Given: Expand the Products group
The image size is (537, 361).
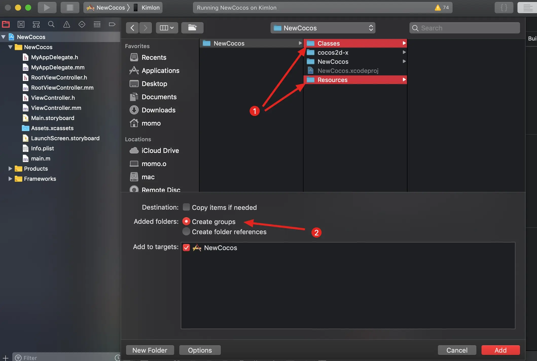Looking at the screenshot, I should pos(10,169).
